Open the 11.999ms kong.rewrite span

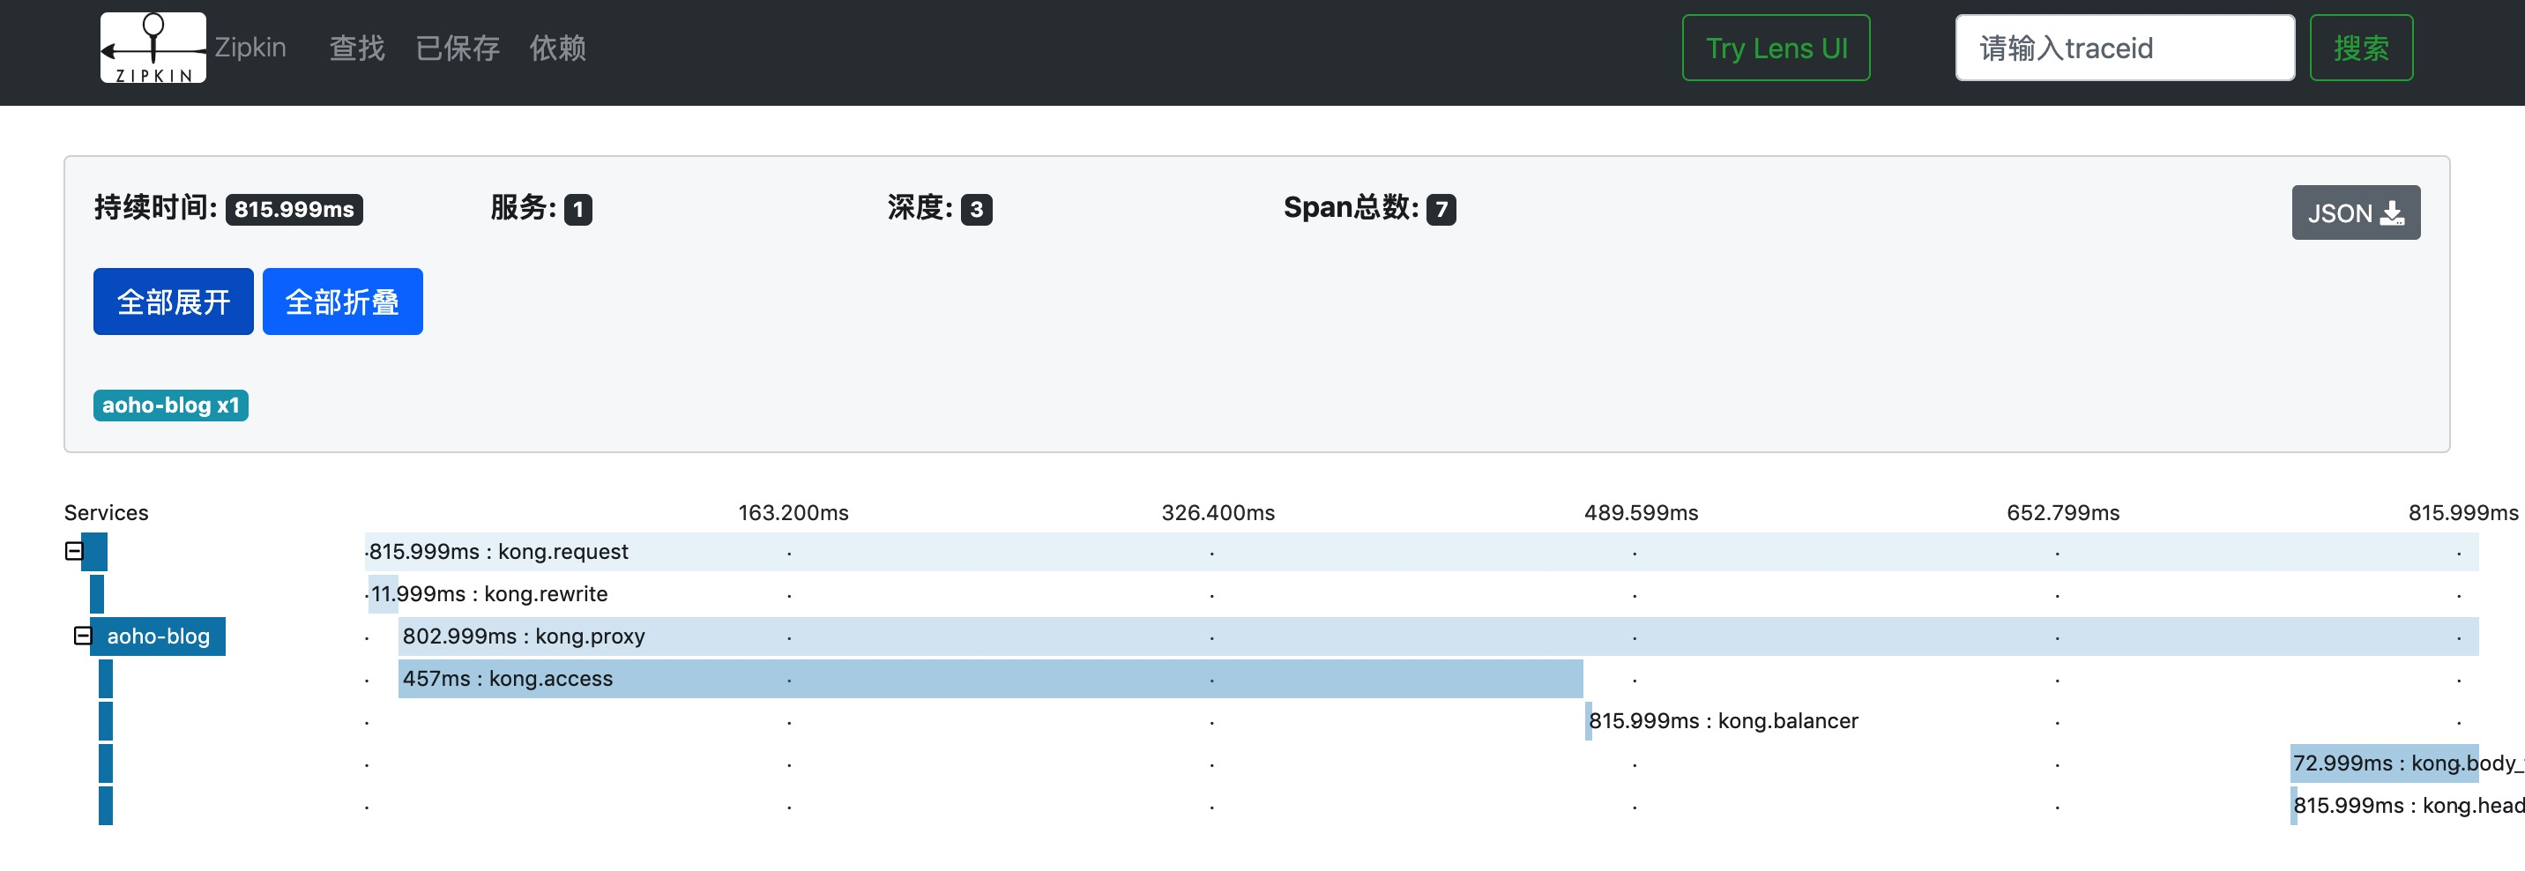[384, 593]
